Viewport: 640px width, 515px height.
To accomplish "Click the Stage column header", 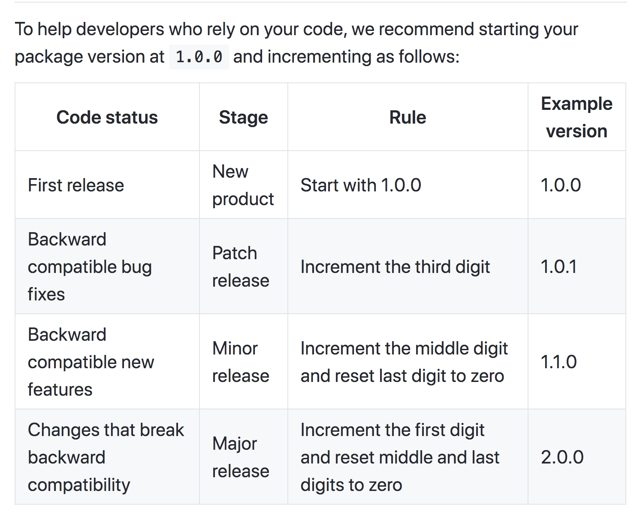I will (244, 117).
